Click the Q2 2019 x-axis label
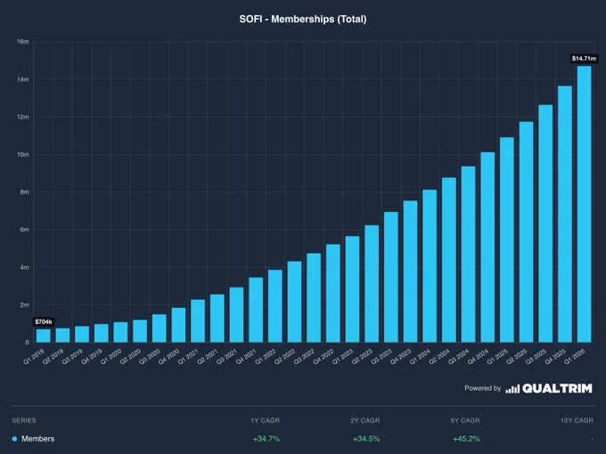The image size is (606, 454). tap(53, 356)
